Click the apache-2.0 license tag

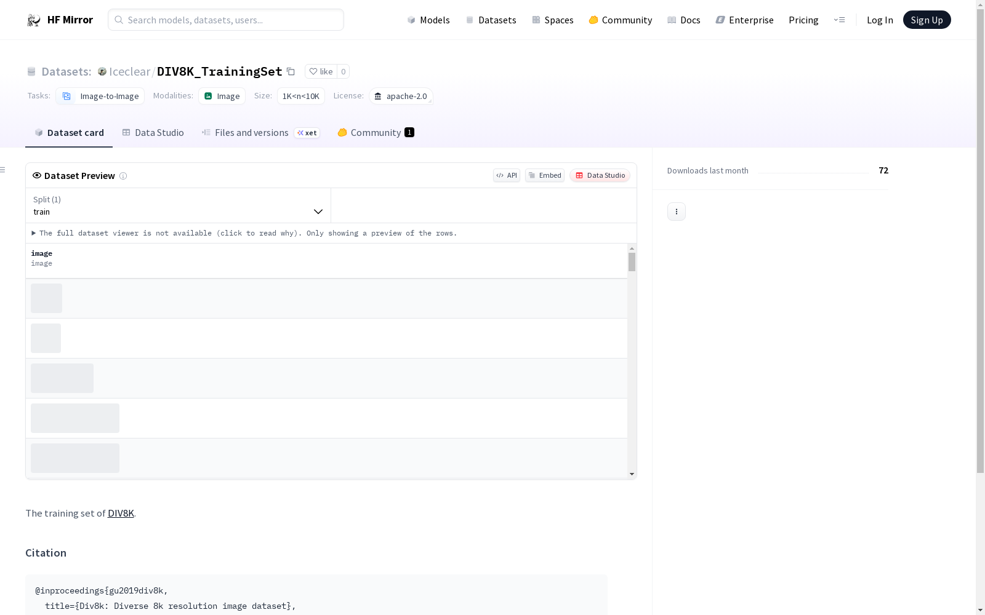pos(401,96)
